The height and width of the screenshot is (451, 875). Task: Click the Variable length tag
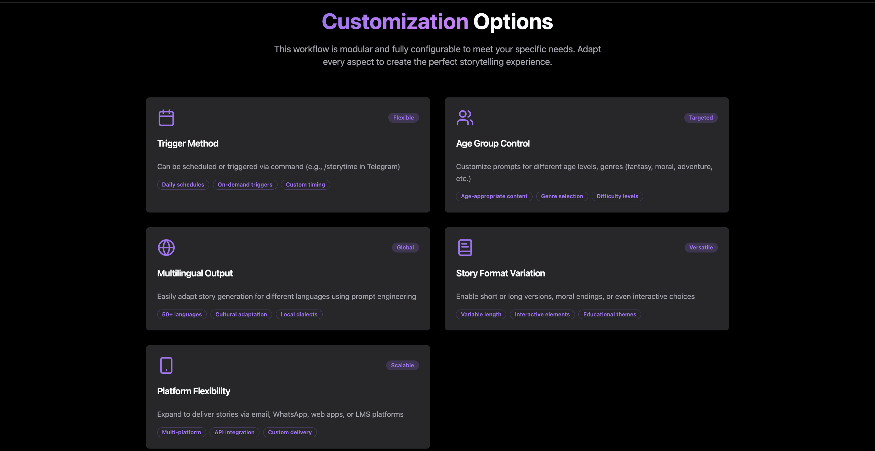click(x=481, y=314)
